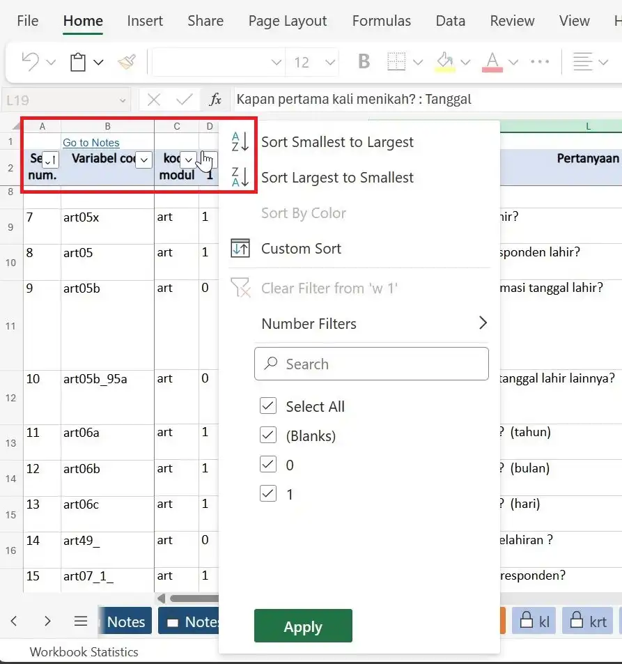Click the Undo icon in the ribbon

click(x=30, y=62)
